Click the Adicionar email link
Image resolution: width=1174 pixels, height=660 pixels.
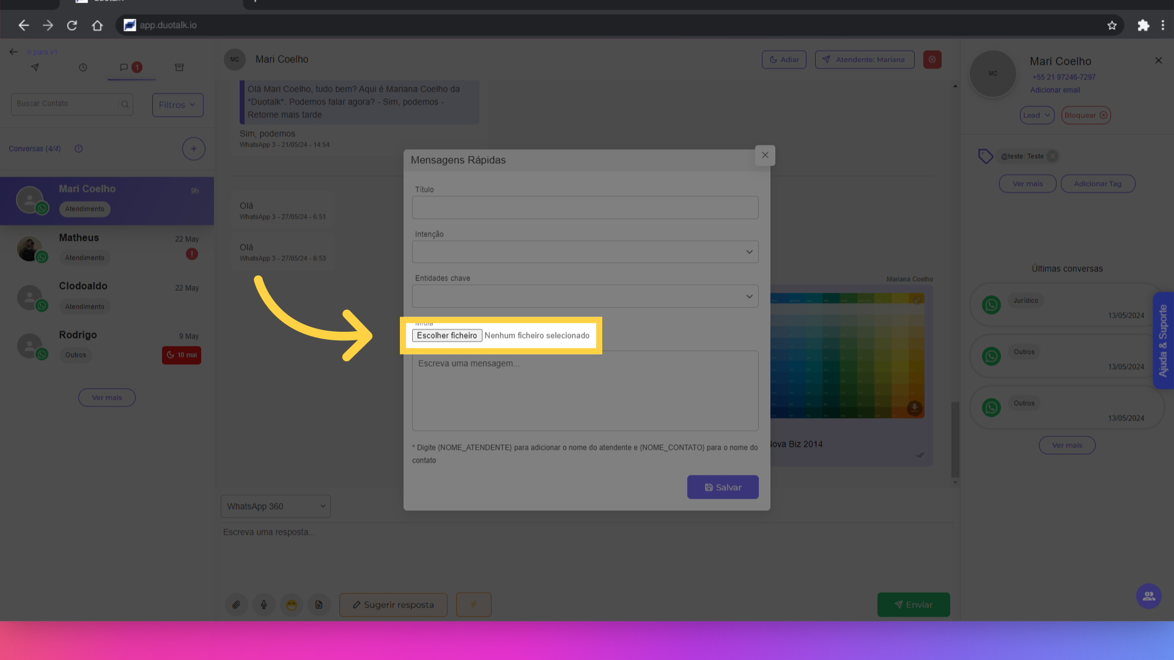pos(1055,90)
